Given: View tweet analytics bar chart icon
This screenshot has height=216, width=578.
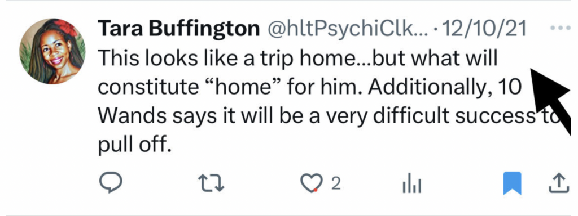Looking at the screenshot, I should [x=411, y=184].
